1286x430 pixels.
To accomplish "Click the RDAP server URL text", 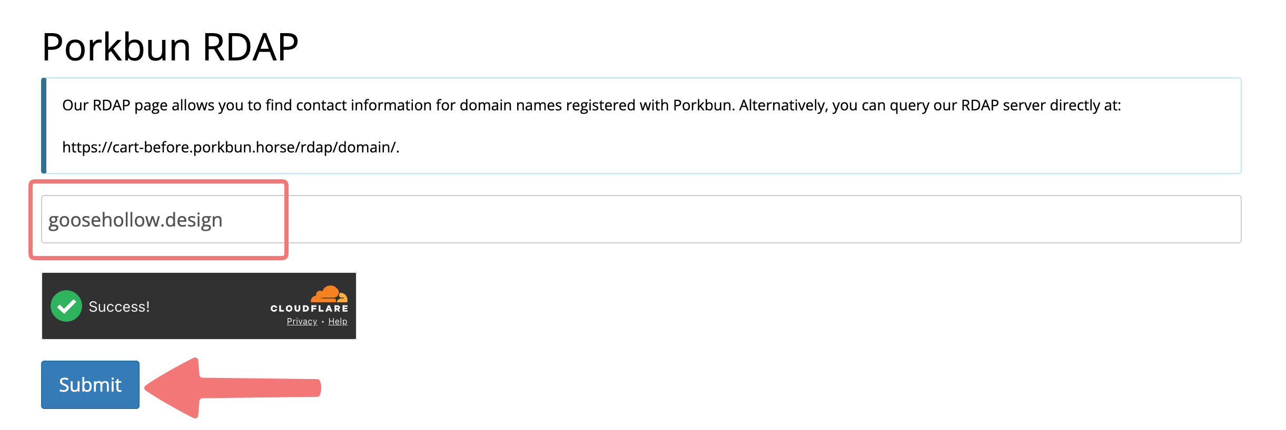I will pyautogui.click(x=231, y=147).
